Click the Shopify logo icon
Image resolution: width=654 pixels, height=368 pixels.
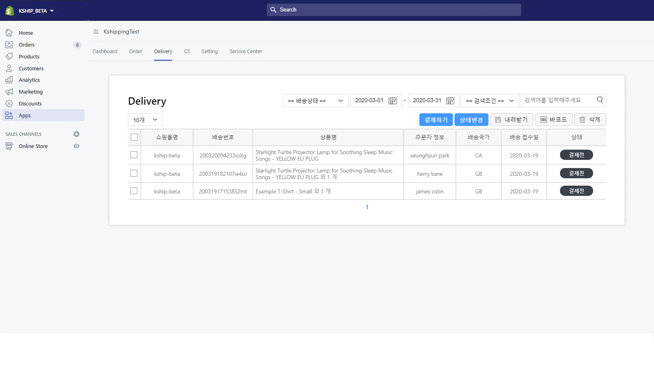(10, 11)
